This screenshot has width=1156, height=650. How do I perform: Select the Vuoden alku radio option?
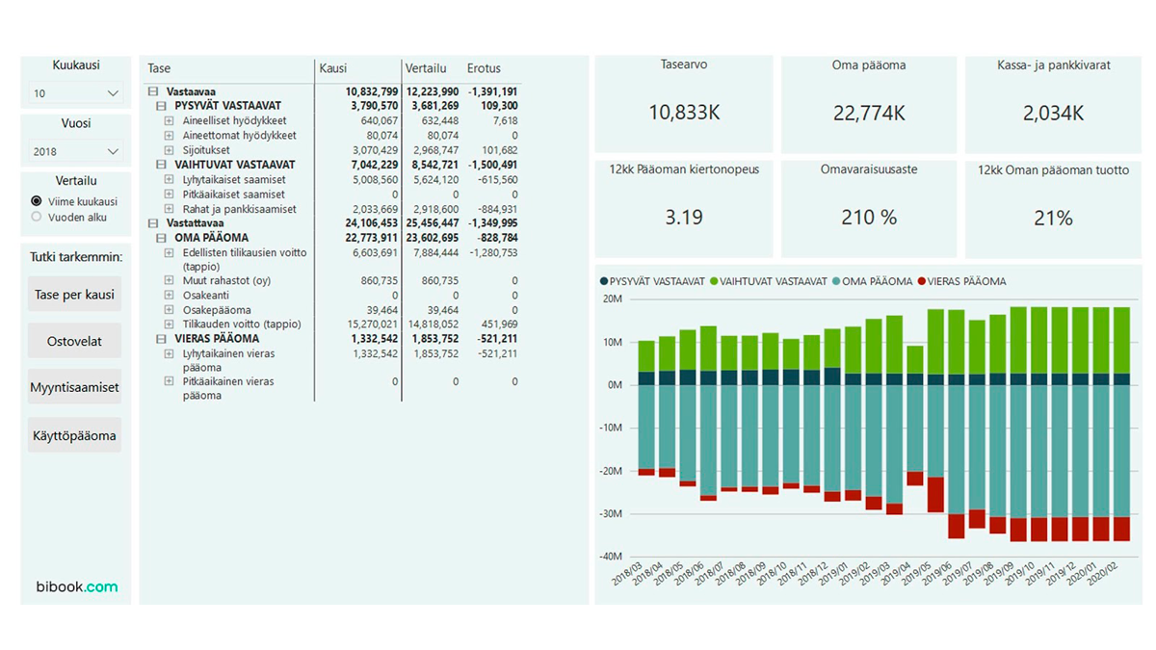pyautogui.click(x=37, y=217)
